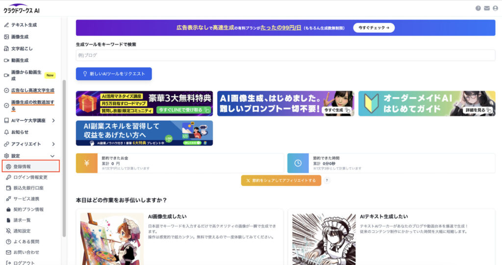Image resolution: width=502 pixels, height=265 pixels.
Task: Open お知らせ in the sidebar
Action: pos(20,132)
